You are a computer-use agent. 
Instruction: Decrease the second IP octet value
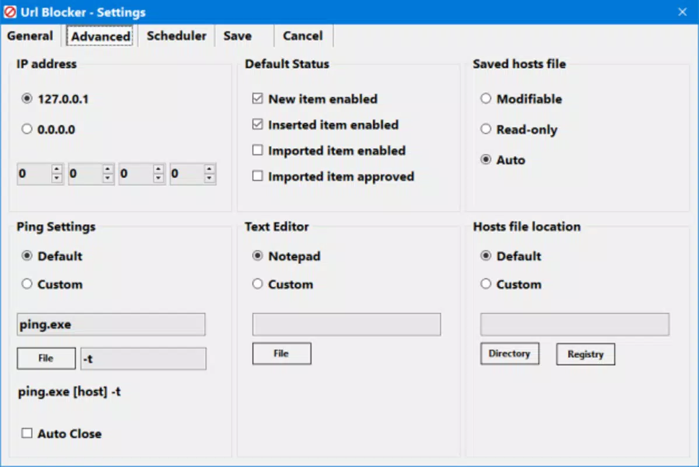(107, 178)
